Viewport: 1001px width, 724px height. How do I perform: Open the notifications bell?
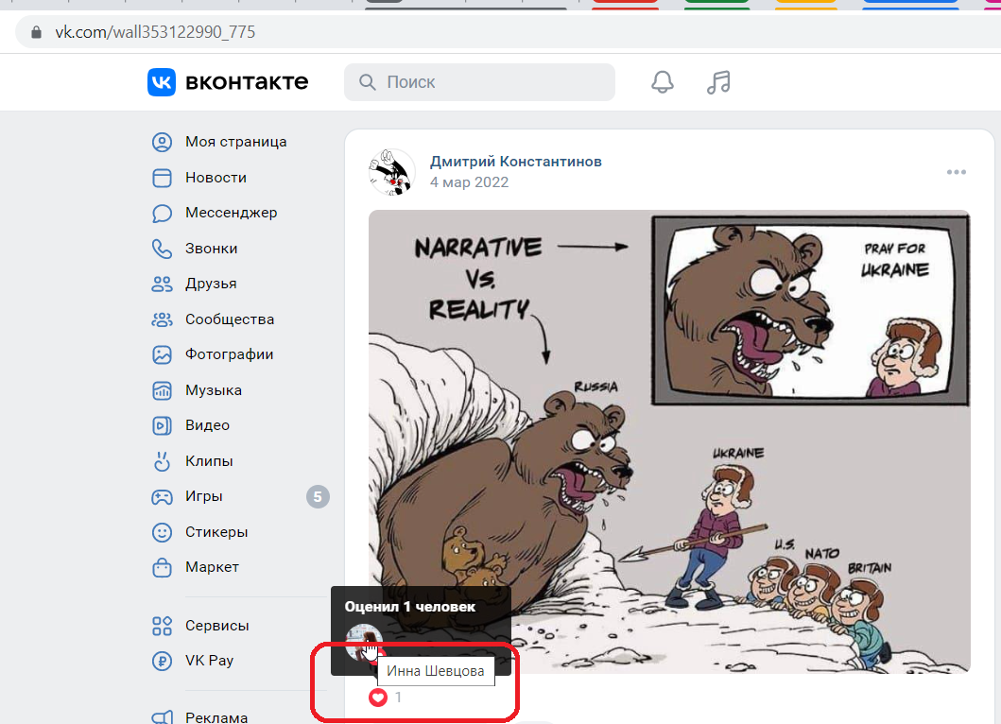662,82
